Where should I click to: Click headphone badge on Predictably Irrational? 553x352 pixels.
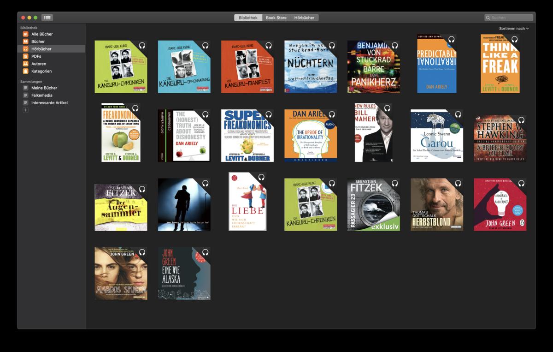click(452, 40)
